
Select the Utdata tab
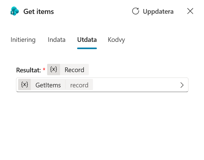pyautogui.click(x=87, y=40)
